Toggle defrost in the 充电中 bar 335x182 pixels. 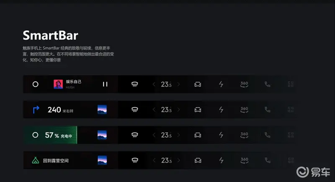pyautogui.click(x=135, y=135)
